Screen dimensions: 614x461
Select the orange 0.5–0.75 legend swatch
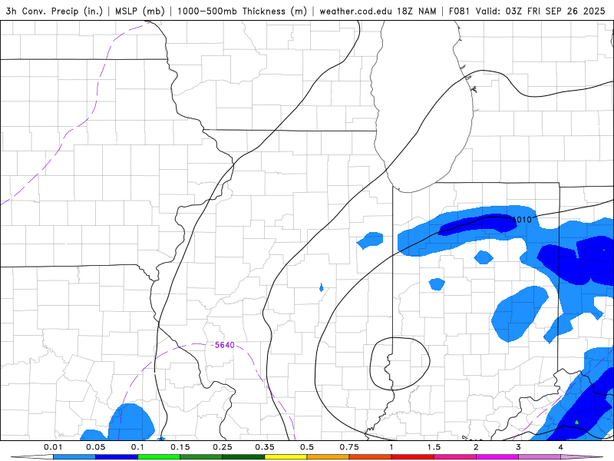tap(328, 457)
